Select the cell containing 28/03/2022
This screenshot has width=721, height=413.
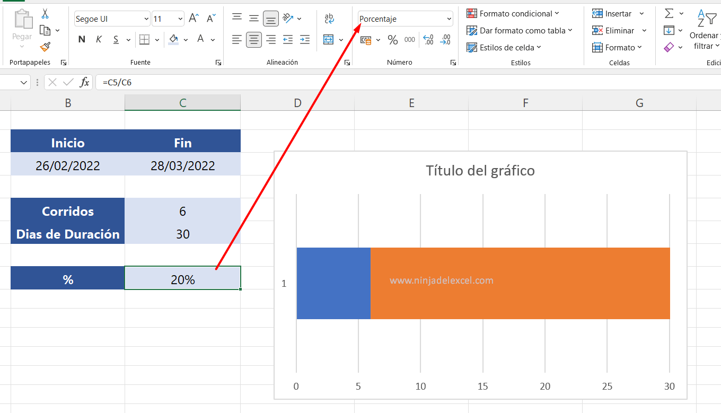tap(183, 165)
